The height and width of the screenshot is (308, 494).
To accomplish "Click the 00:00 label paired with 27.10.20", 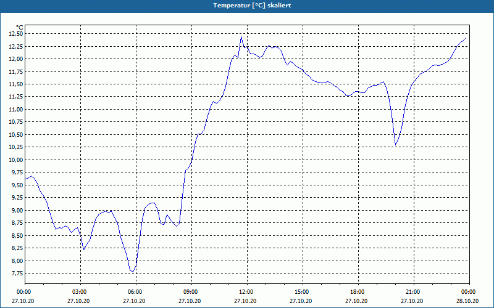I will tap(23, 292).
